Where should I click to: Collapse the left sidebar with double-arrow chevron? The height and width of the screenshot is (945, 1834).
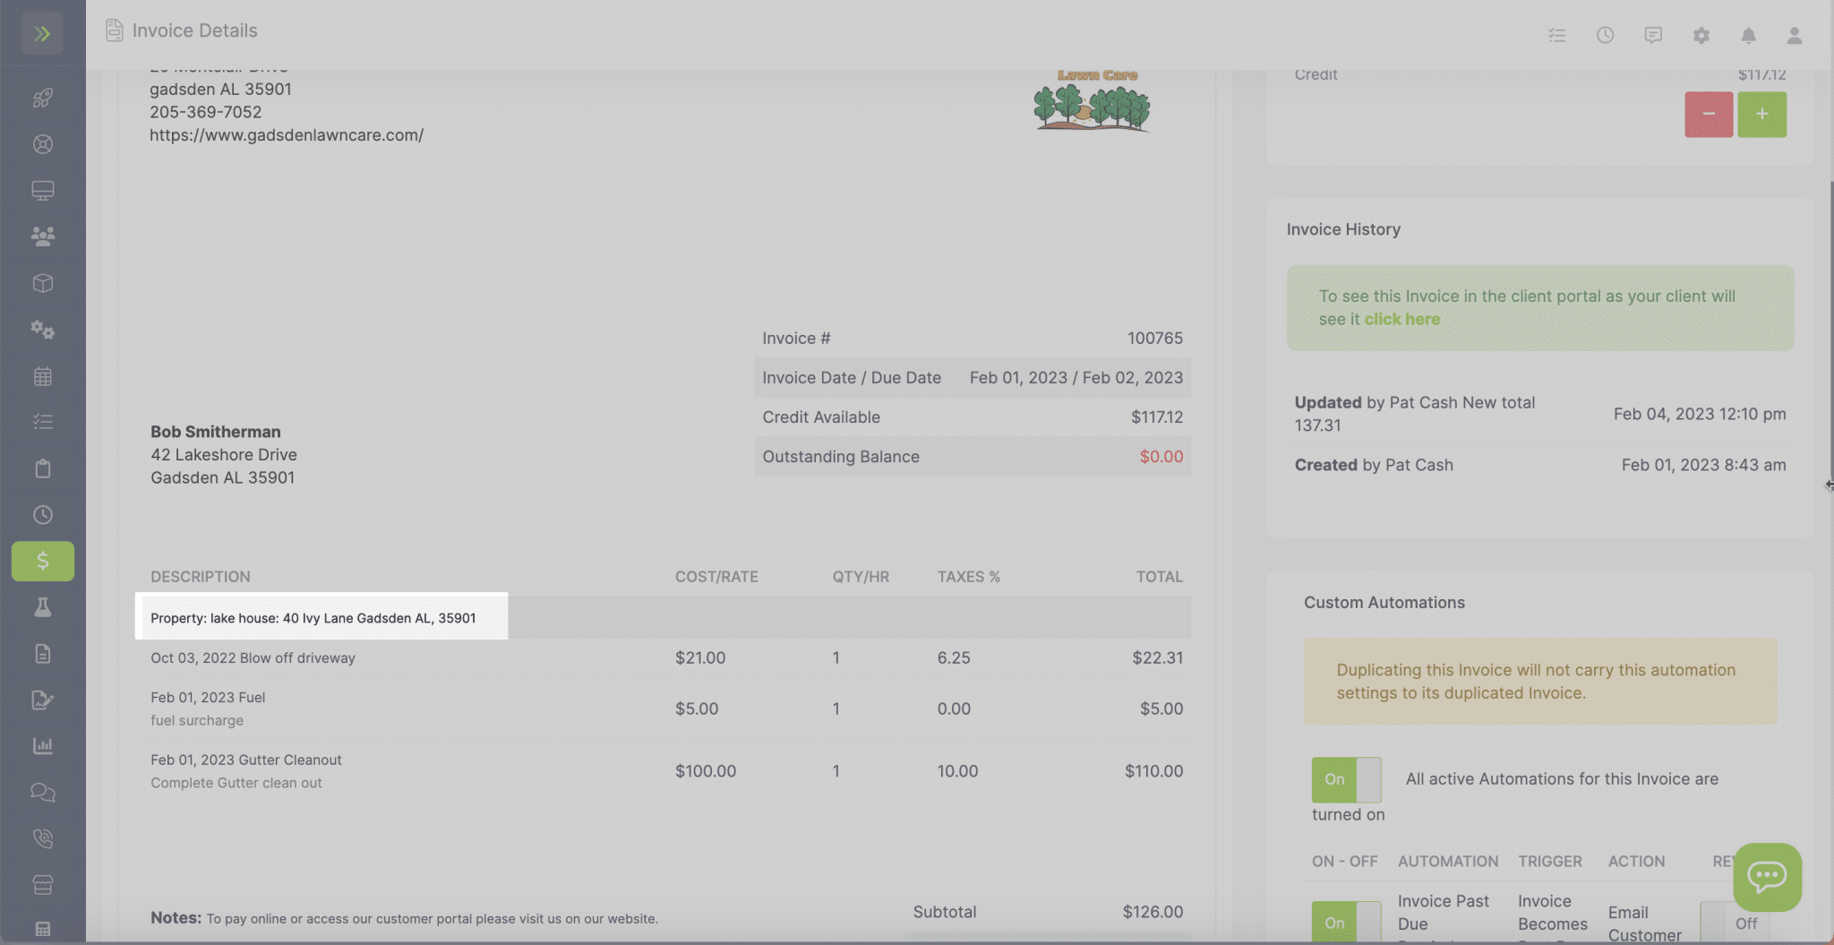(41, 32)
